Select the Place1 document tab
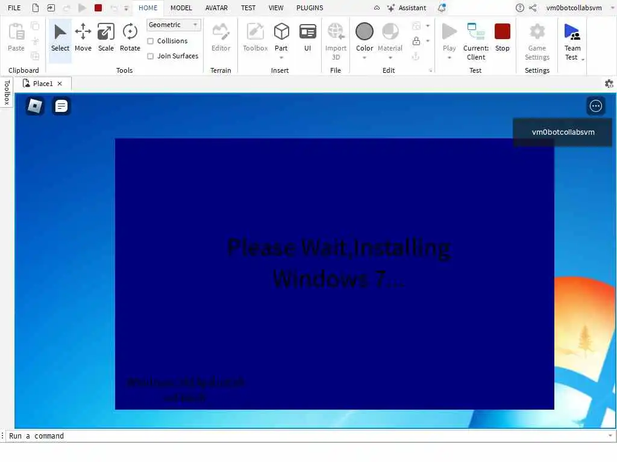 point(43,84)
